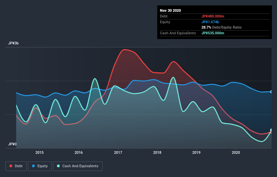
Task: Click the 2019 x-axis label
Action: coord(196,152)
